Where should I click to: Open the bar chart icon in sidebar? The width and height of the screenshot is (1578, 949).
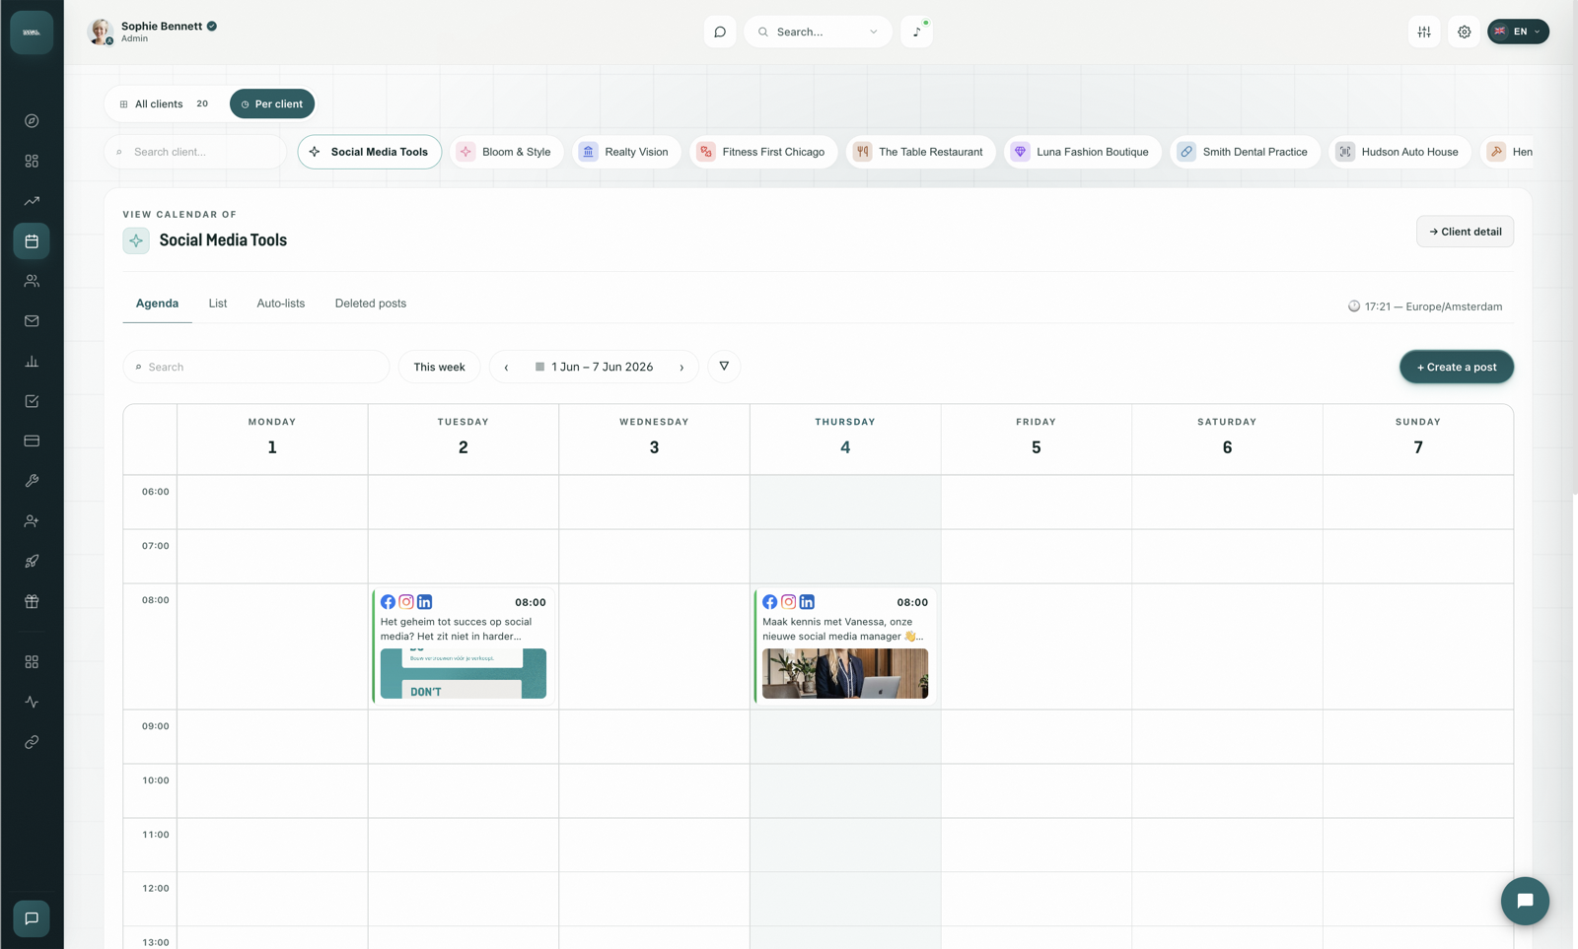pyautogui.click(x=32, y=361)
